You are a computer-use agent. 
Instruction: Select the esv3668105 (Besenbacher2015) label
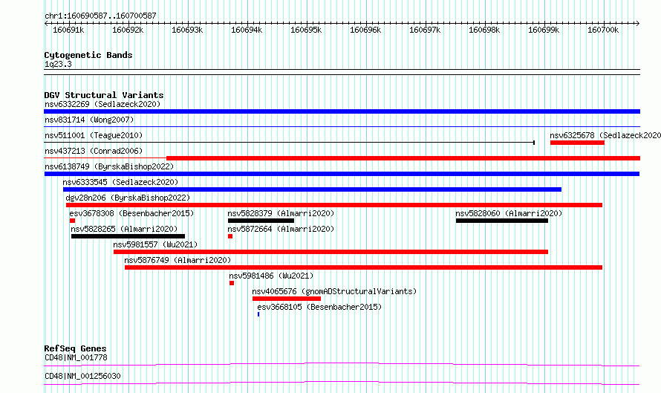319,307
